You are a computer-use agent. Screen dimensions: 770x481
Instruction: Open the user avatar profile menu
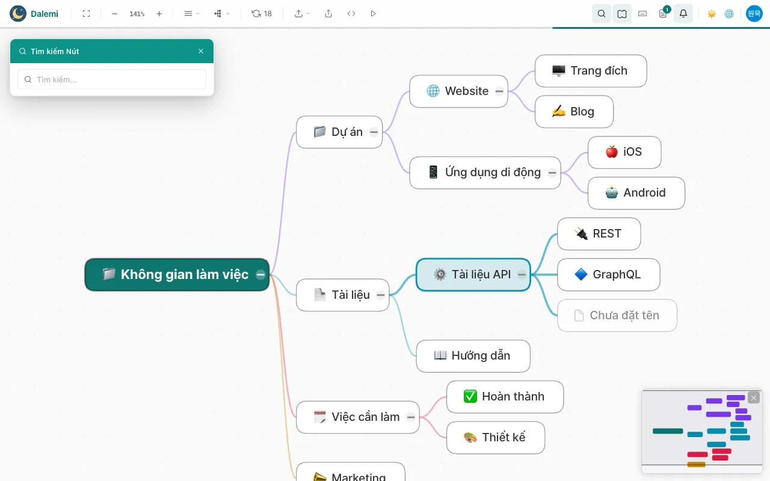[x=754, y=13]
